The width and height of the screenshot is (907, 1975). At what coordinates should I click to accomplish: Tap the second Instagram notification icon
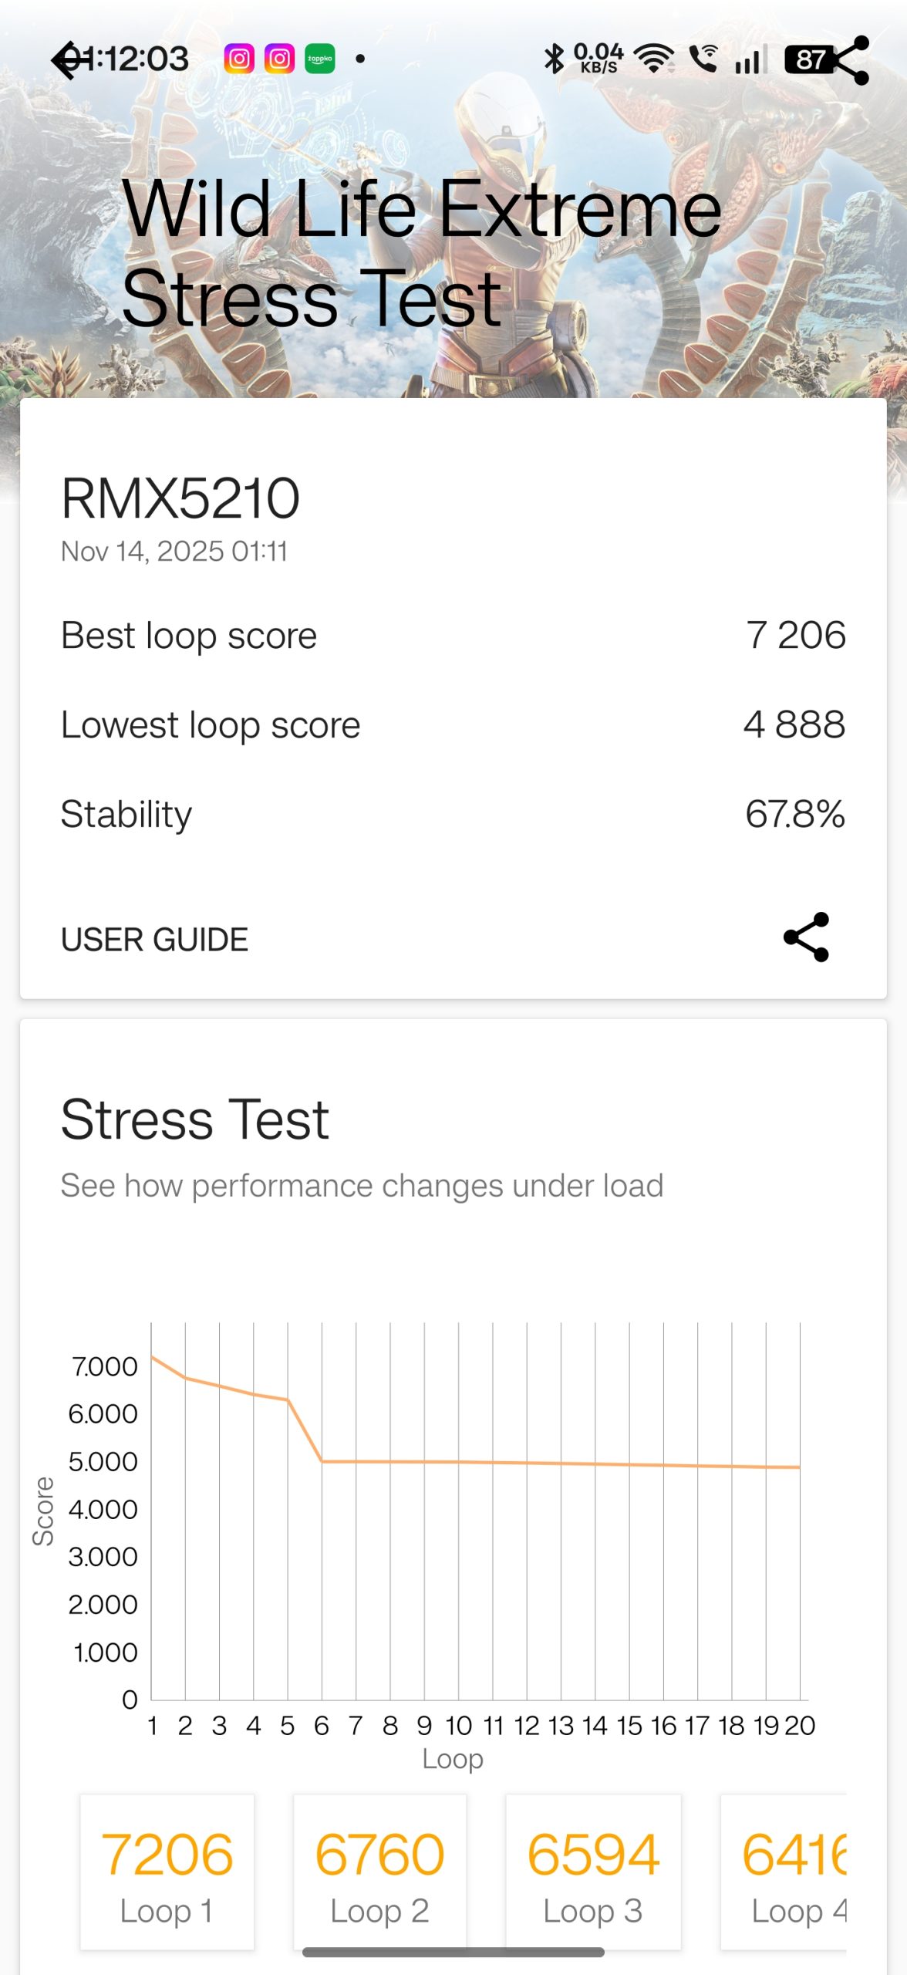pos(279,59)
